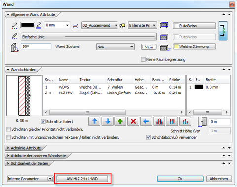Screen dimensions: 237x187
Task: Click the 90° angle input field
Action: (36, 47)
